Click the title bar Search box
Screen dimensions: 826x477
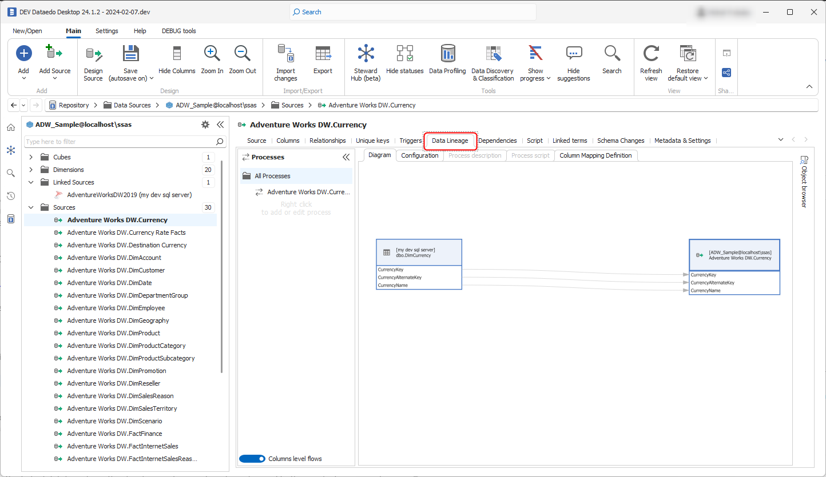pyautogui.click(x=413, y=12)
